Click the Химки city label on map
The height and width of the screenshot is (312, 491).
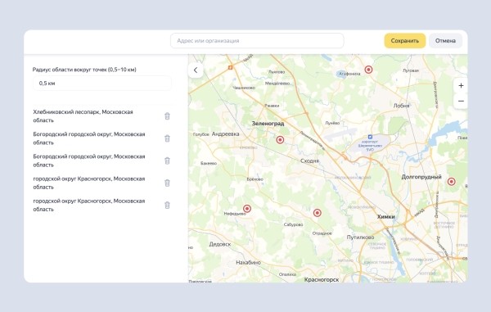click(x=385, y=217)
